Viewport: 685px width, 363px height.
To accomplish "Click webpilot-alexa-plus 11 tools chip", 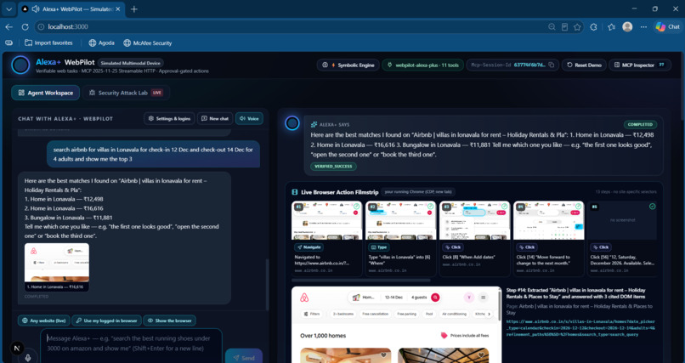I will (x=423, y=65).
